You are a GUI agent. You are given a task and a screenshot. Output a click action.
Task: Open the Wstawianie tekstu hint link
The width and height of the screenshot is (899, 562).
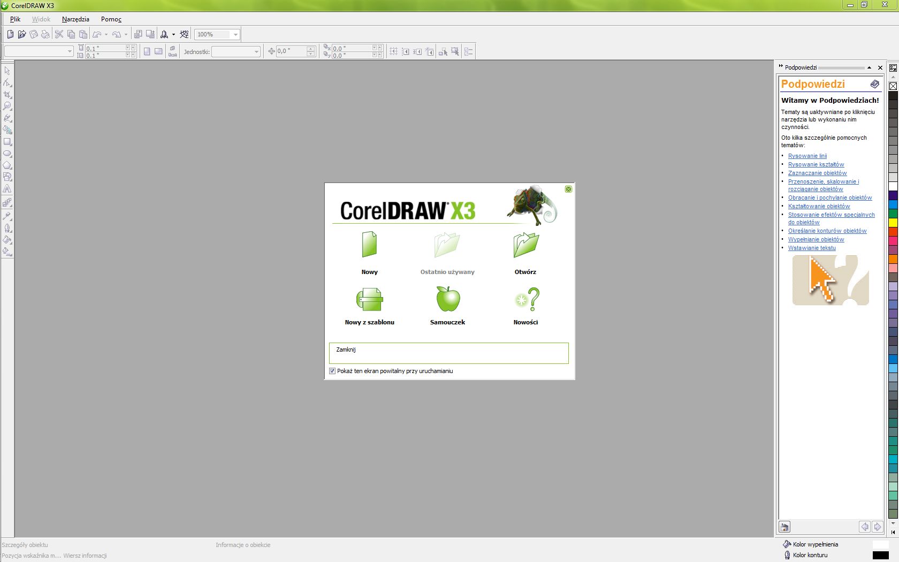coord(812,248)
